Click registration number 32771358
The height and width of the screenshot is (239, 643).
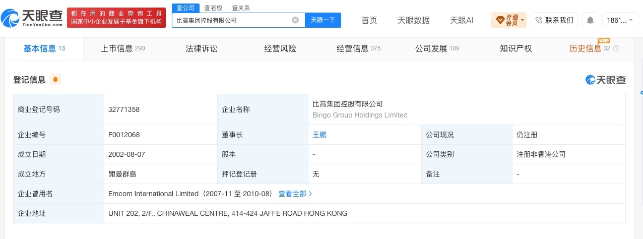point(124,109)
